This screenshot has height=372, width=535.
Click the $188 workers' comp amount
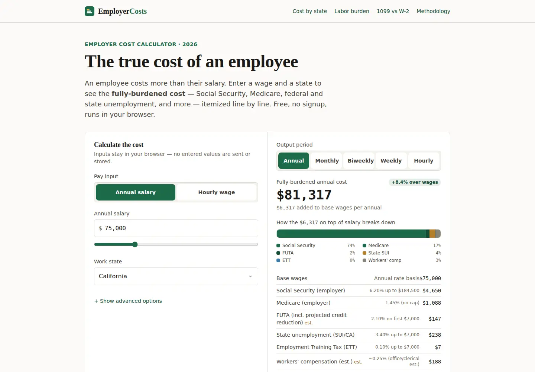(435, 362)
